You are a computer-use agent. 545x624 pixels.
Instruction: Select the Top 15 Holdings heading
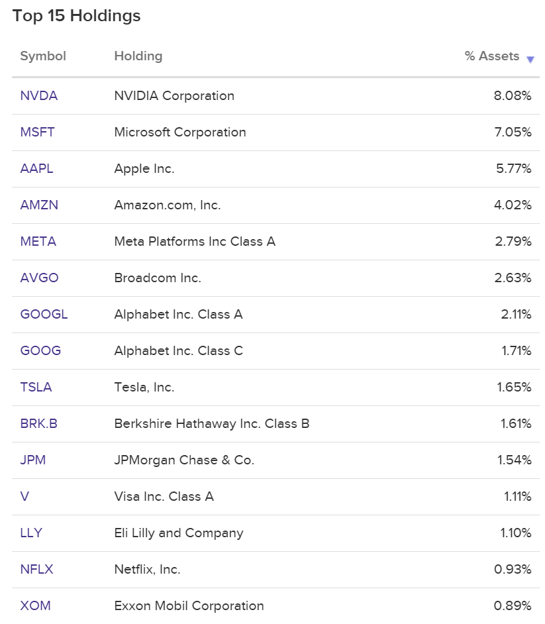tap(77, 15)
